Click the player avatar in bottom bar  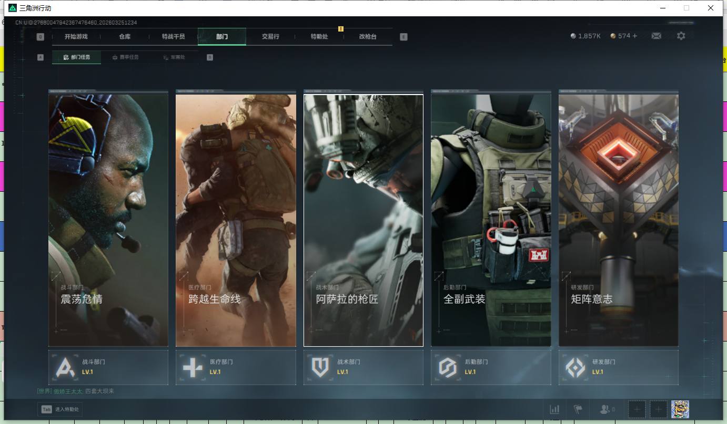(x=680, y=409)
